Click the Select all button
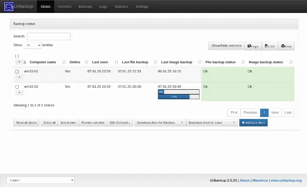307x187 pixels. click(49, 123)
